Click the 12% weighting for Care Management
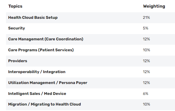 (146, 39)
